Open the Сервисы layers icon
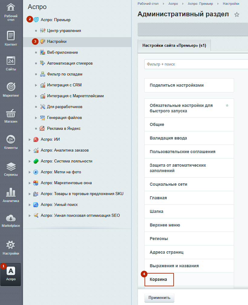Viewport: 248px width, 305px height. tap(11, 167)
